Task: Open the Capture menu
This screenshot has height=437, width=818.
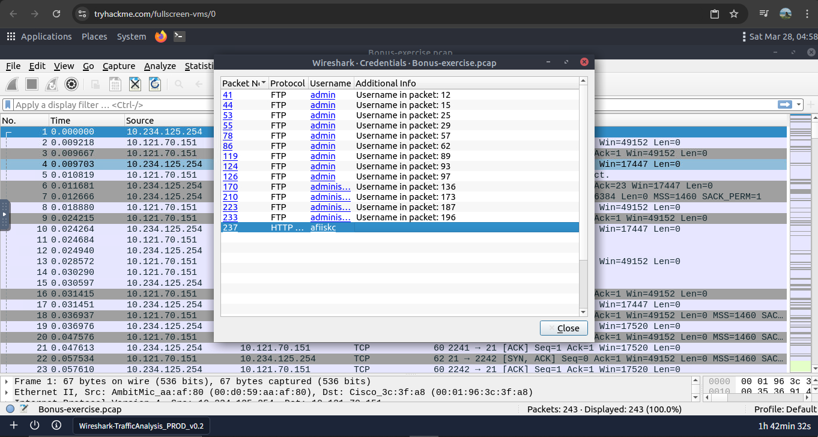Action: tap(119, 66)
